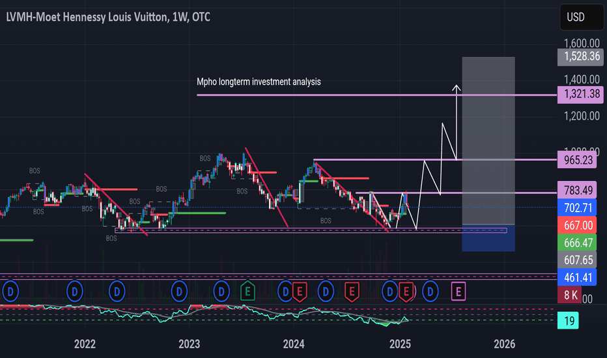Click the 666.47 green price label

point(577,243)
